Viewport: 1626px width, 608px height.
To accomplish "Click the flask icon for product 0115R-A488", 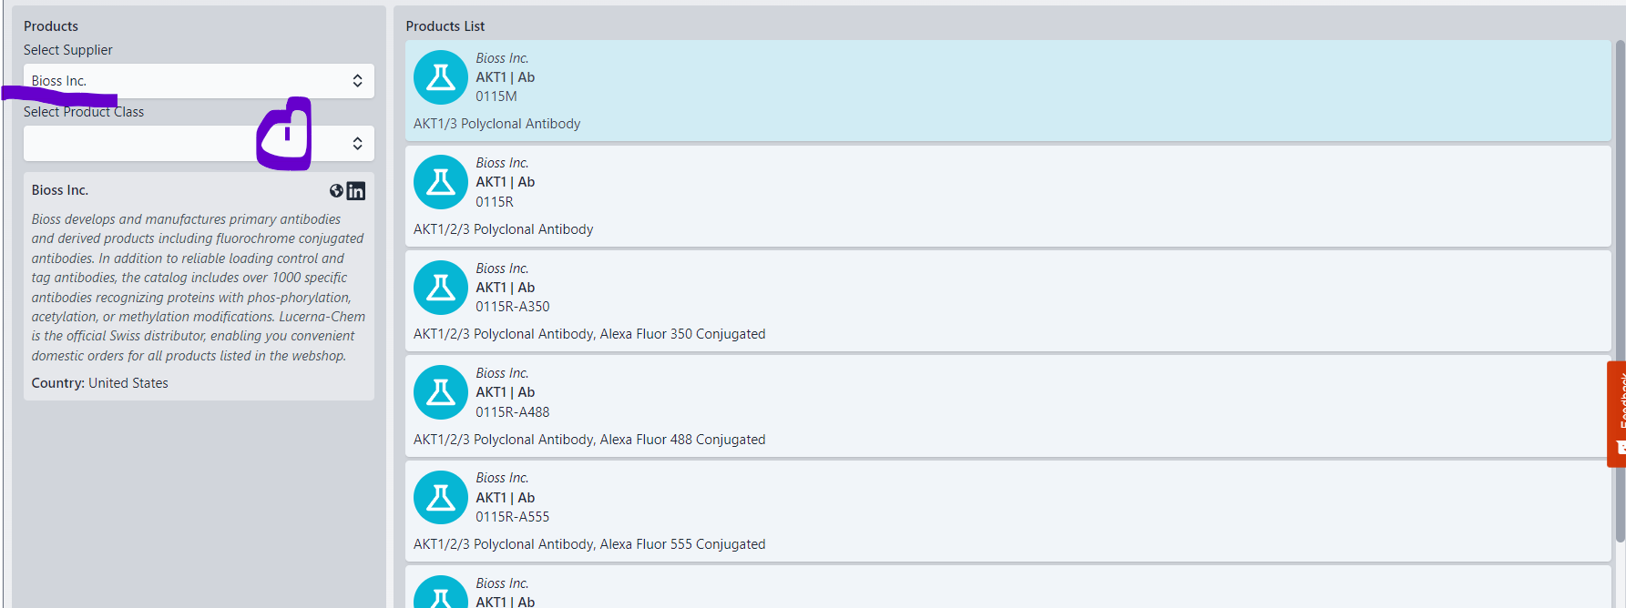I will 441,392.
